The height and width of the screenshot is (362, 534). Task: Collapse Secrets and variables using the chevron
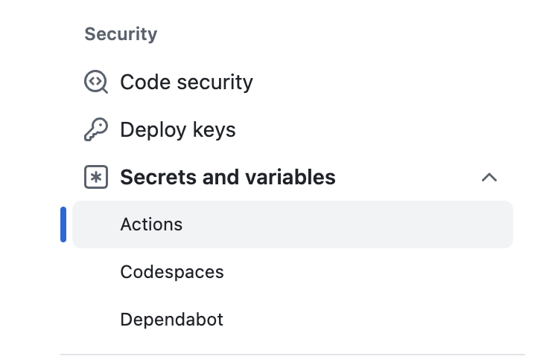489,177
